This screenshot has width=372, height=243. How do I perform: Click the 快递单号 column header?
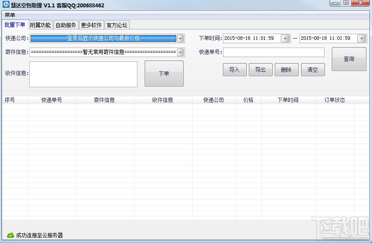52,100
